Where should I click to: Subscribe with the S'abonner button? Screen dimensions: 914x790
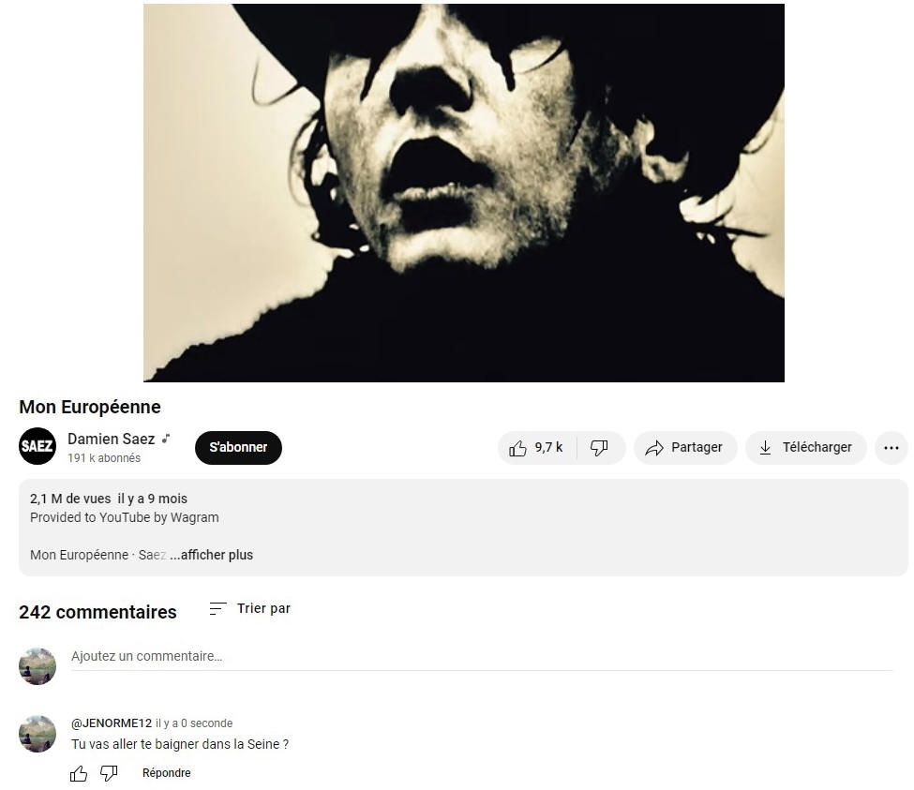238,447
